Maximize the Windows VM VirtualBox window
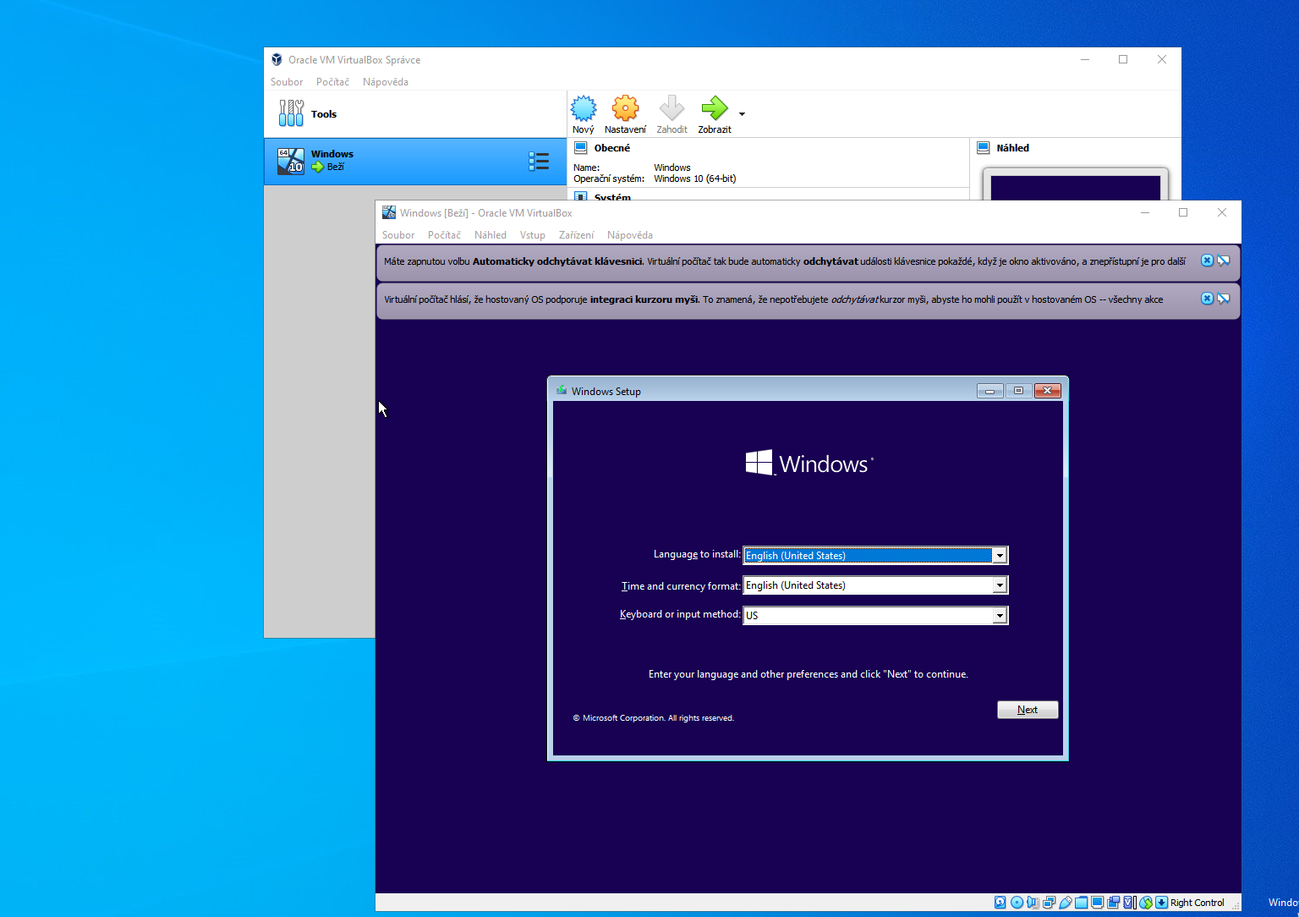 [x=1183, y=212]
